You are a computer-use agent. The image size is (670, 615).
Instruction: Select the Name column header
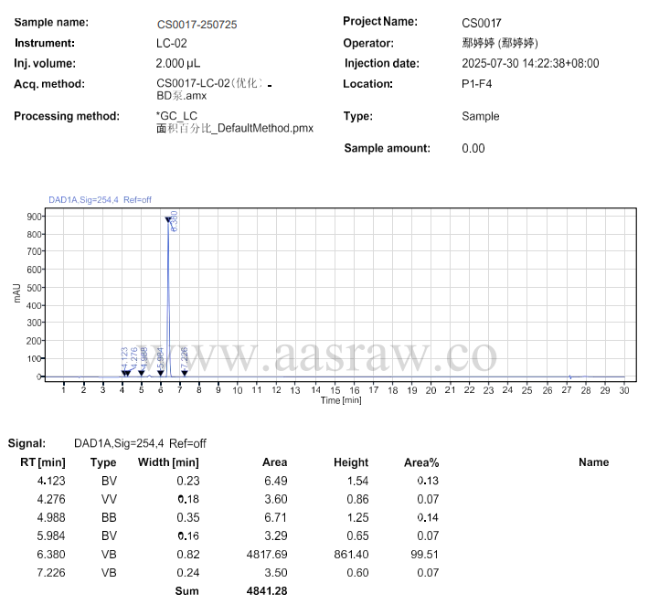coord(593,462)
